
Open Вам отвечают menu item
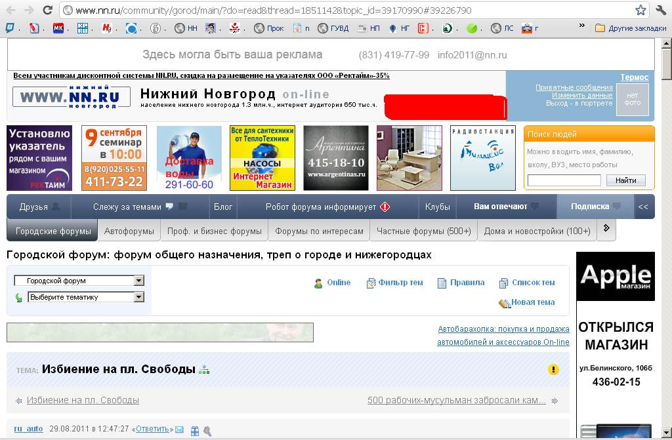point(506,207)
